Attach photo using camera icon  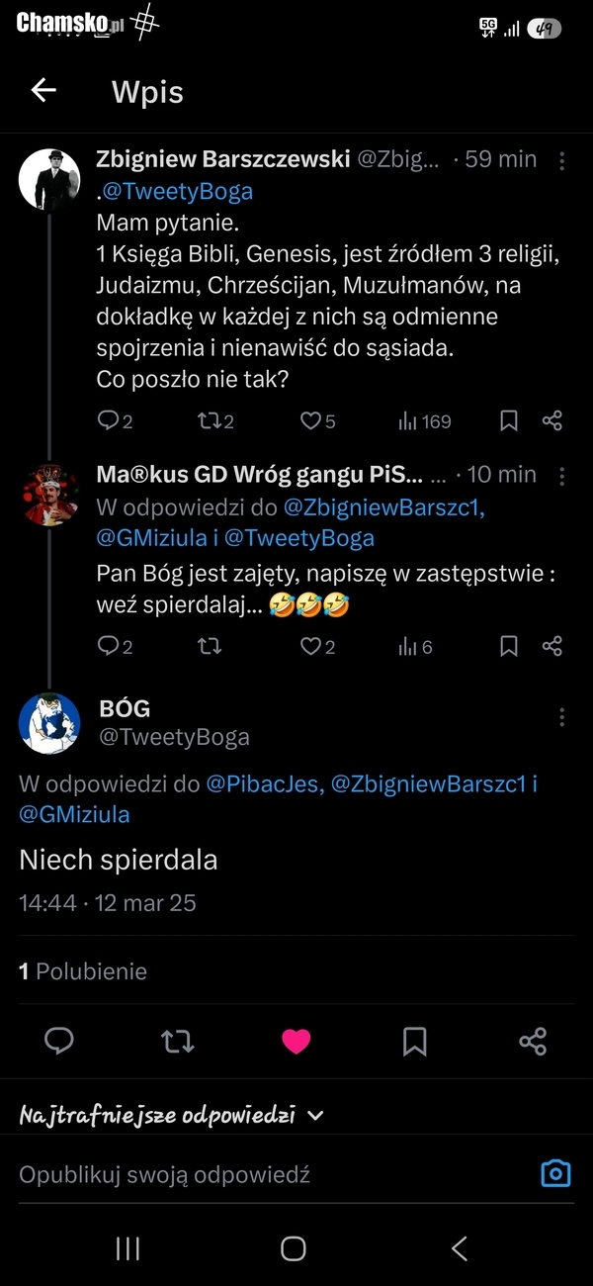(555, 1173)
